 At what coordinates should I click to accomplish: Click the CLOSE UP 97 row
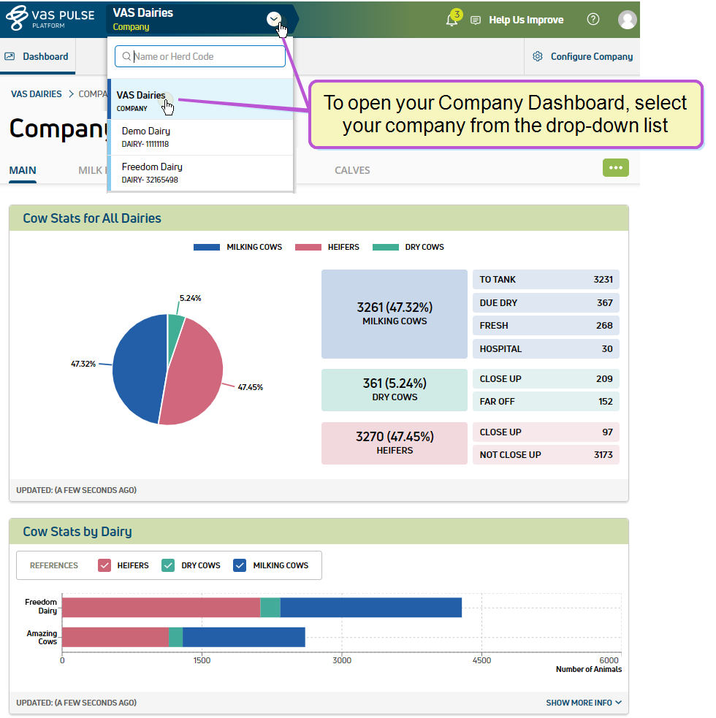click(546, 432)
